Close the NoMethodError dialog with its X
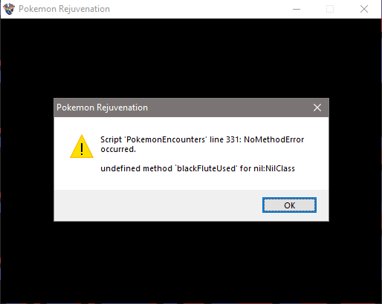The width and height of the screenshot is (382, 304). (x=317, y=108)
